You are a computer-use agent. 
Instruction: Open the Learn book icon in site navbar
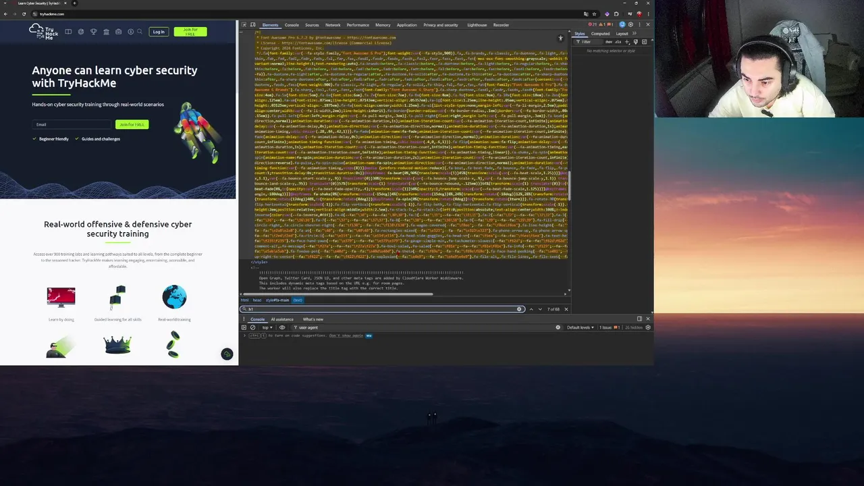pos(68,31)
